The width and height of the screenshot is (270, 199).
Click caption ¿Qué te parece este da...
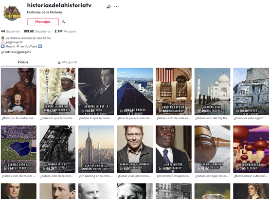pyautogui.click(x=135, y=118)
